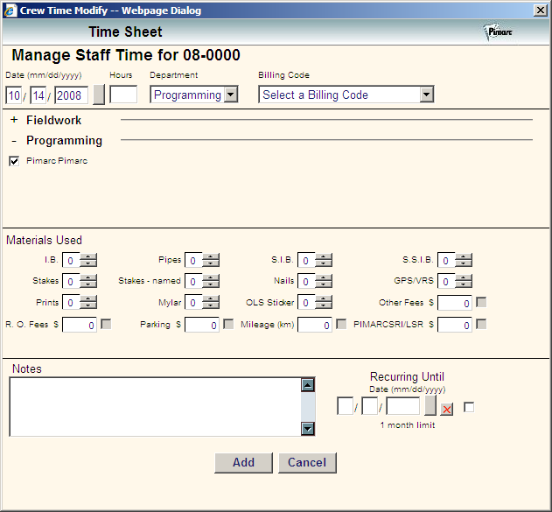
Task: Expand the Fieldwork section
Action: click(14, 120)
